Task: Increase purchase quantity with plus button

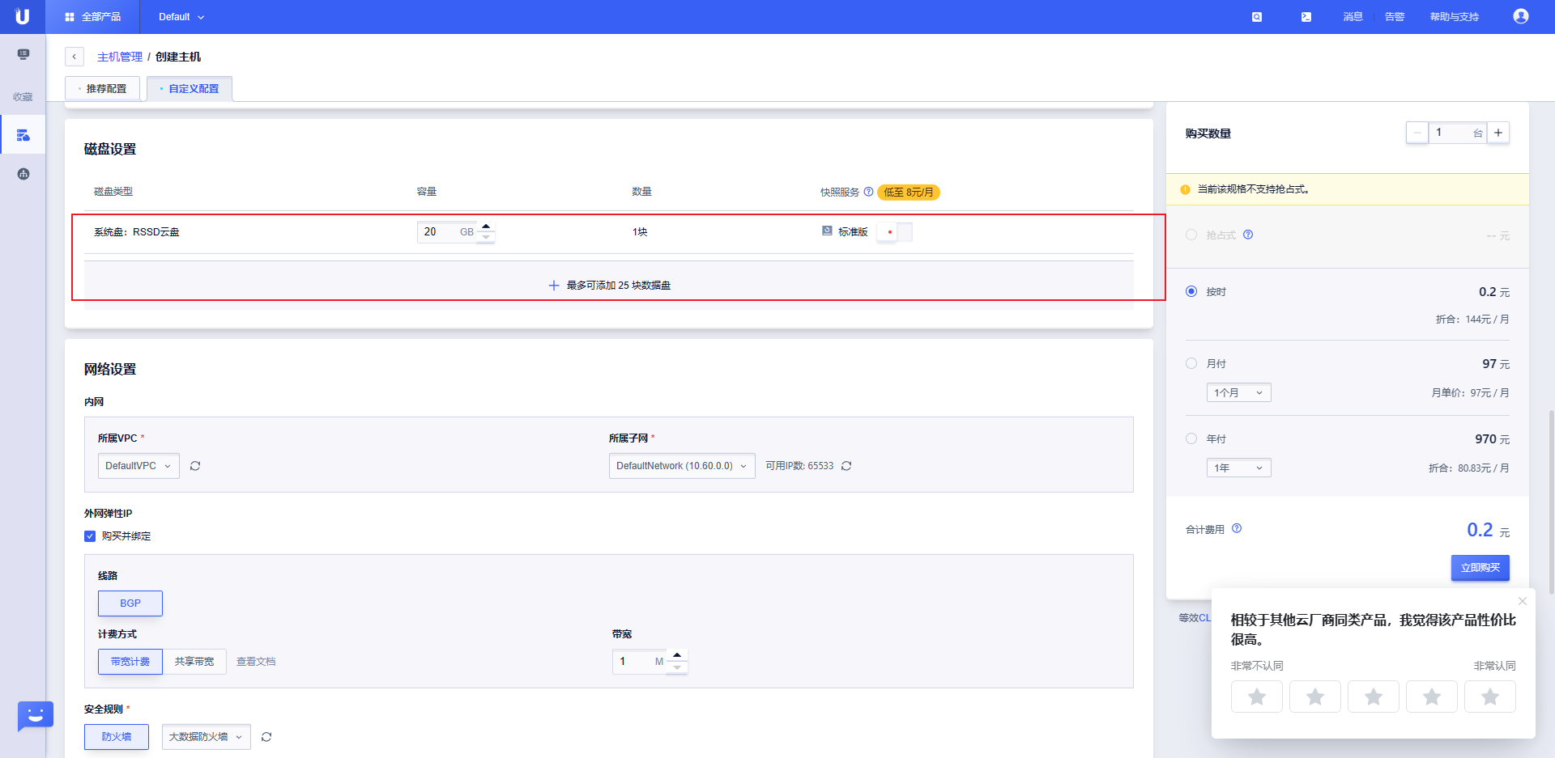Action: (x=1498, y=133)
